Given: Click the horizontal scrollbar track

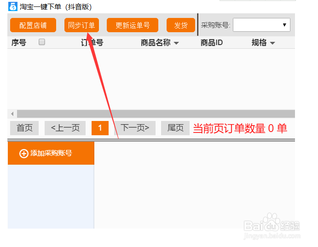Looking at the screenshot, I should click(156, 114).
